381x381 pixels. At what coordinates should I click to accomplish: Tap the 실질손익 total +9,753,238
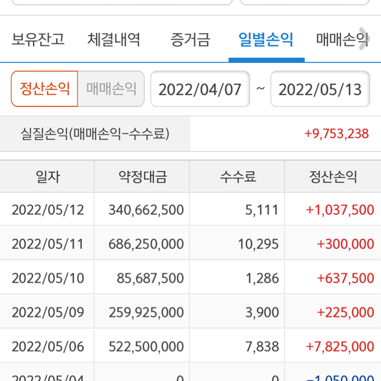(336, 133)
